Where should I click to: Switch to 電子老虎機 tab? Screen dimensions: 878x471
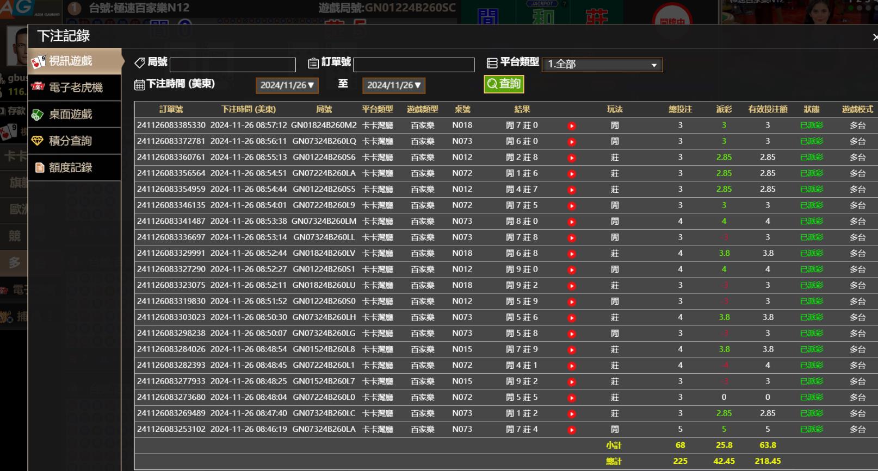click(75, 87)
